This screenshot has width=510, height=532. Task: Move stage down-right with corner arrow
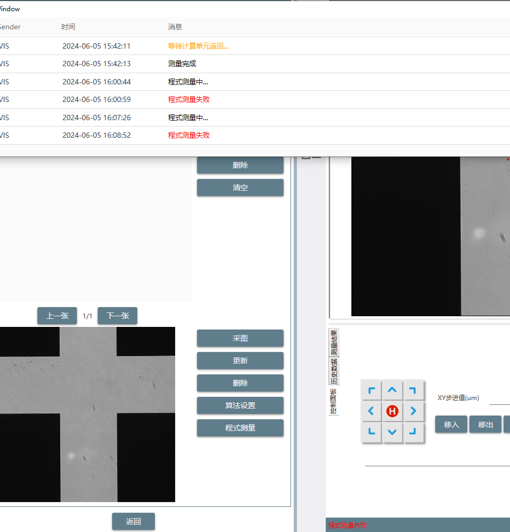(x=413, y=432)
